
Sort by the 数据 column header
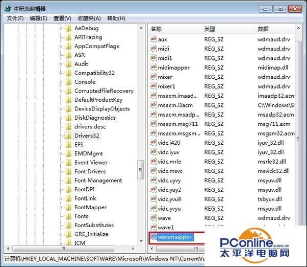pos(275,29)
